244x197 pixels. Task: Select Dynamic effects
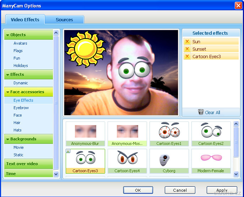pos(21,83)
